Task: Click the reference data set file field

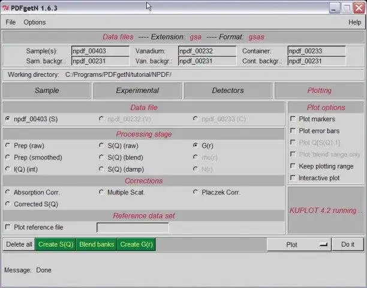Action: pyautogui.click(x=133, y=227)
